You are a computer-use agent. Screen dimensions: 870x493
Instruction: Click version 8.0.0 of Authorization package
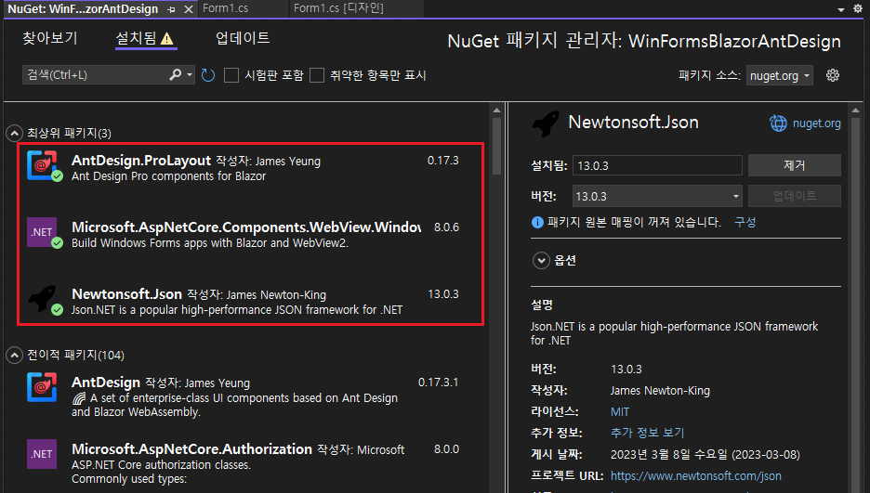point(446,448)
